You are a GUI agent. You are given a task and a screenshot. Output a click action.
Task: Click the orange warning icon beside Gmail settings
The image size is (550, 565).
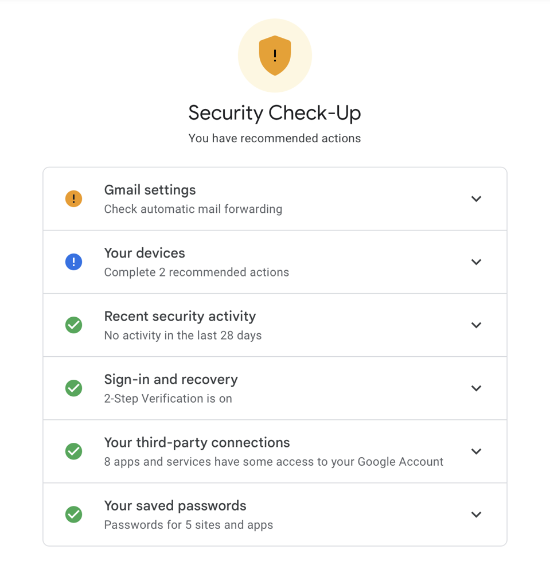(x=73, y=199)
